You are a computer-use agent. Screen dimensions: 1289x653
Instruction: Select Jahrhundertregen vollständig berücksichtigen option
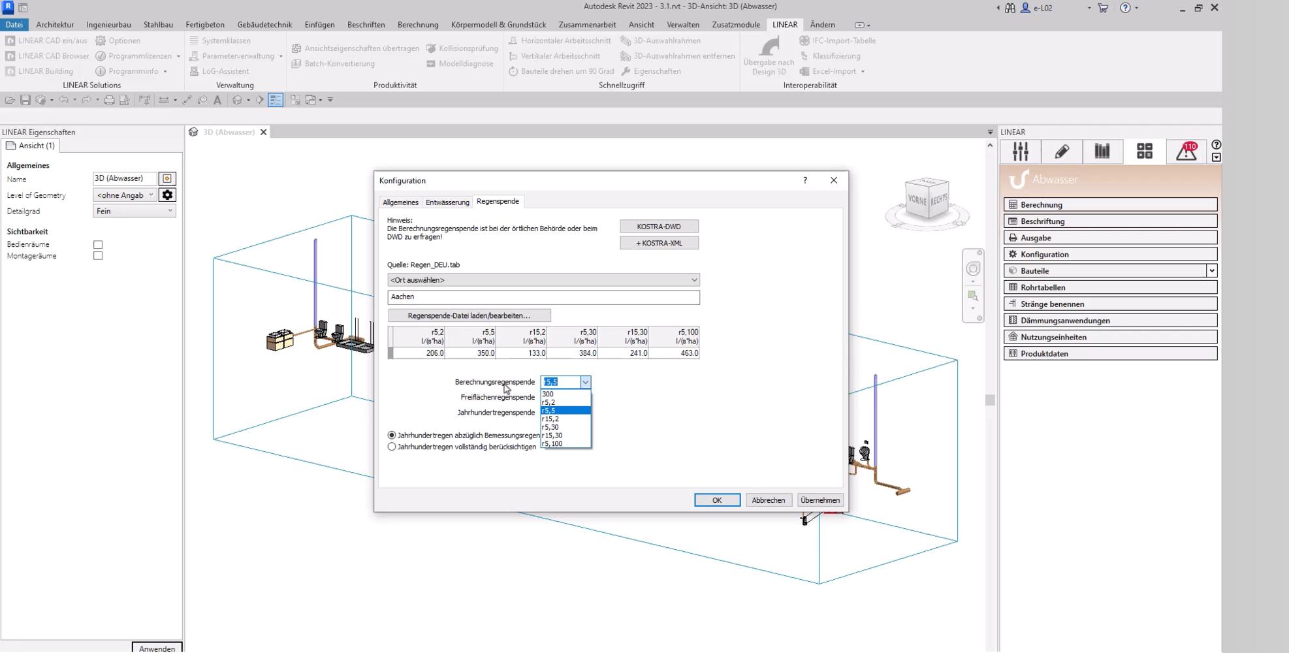[392, 447]
